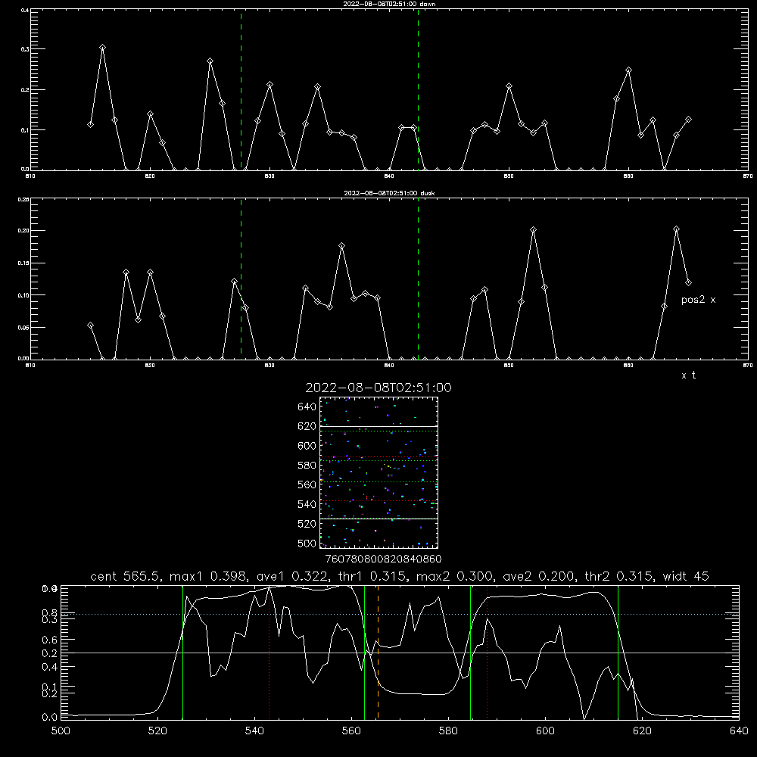Click the x-axis label '620' of bottom plot
Screen dimensions: 757x757
642,731
